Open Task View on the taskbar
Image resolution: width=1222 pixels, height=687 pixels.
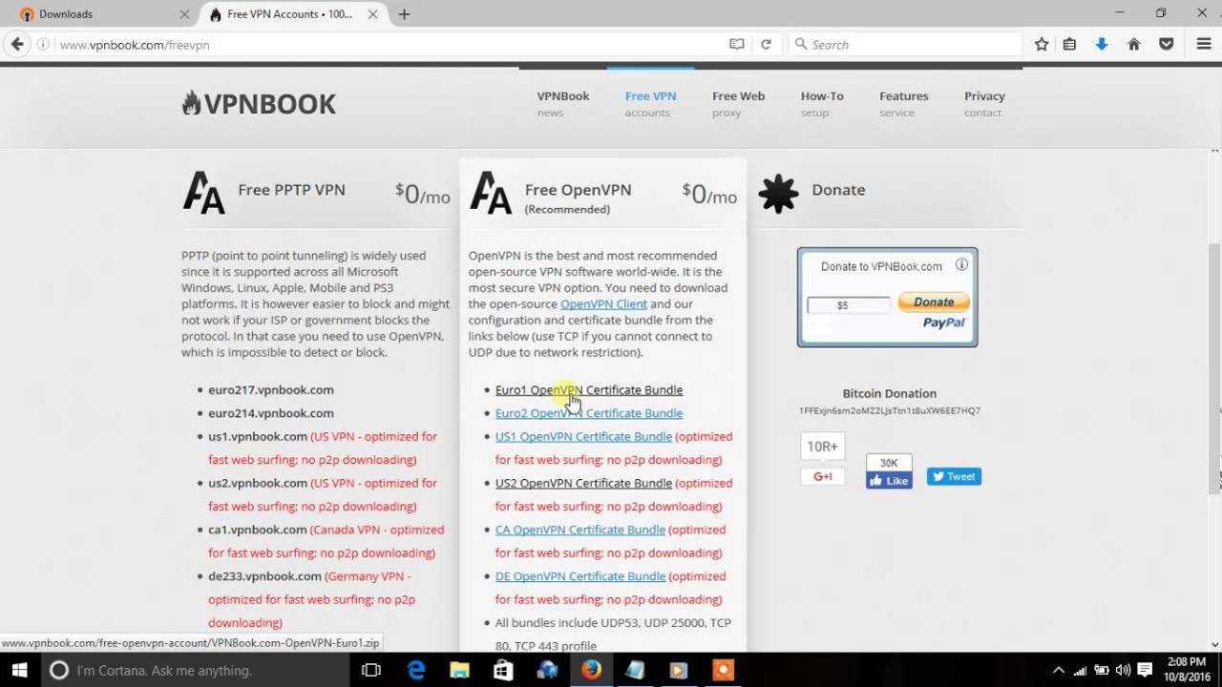(x=371, y=670)
